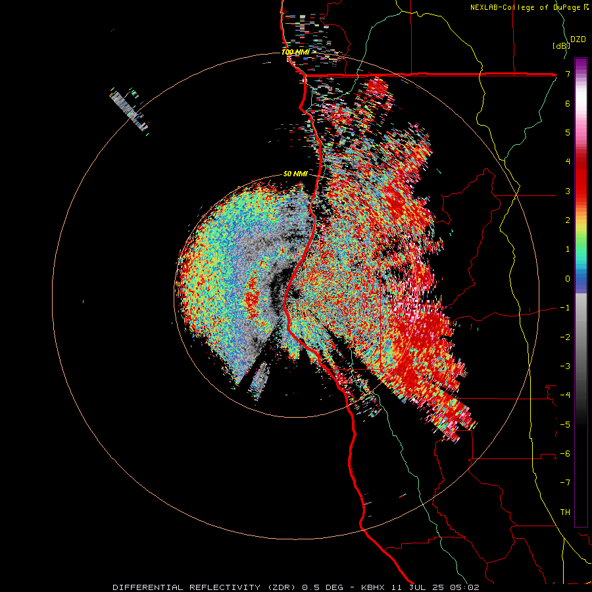Click the 6 tick label on color scale
592x592 pixels.
tap(568, 103)
